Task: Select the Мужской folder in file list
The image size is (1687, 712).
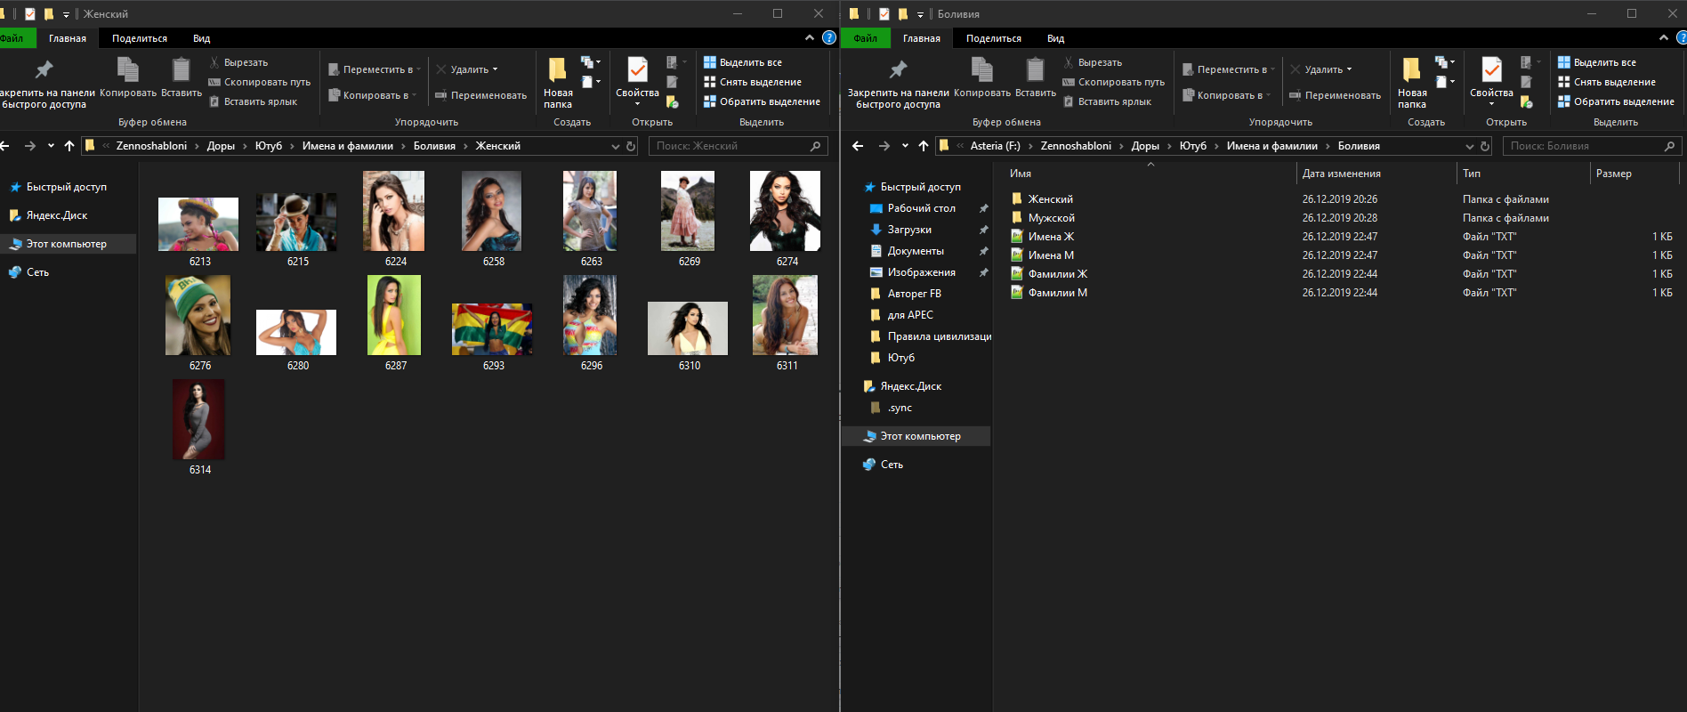Action: click(1051, 218)
